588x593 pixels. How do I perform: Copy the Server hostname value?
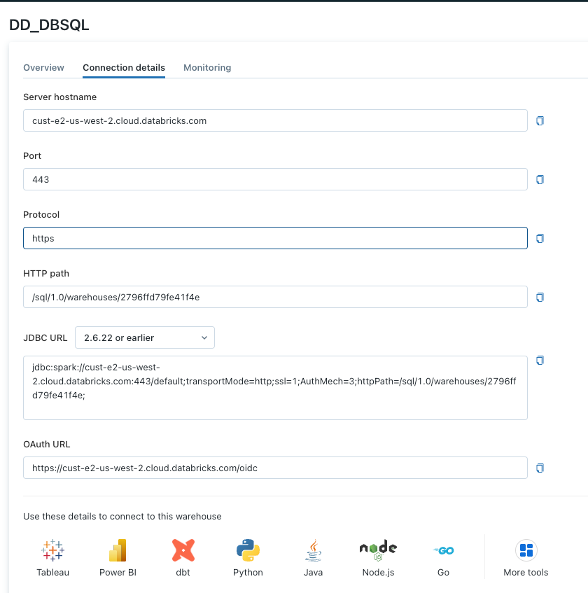tap(540, 120)
